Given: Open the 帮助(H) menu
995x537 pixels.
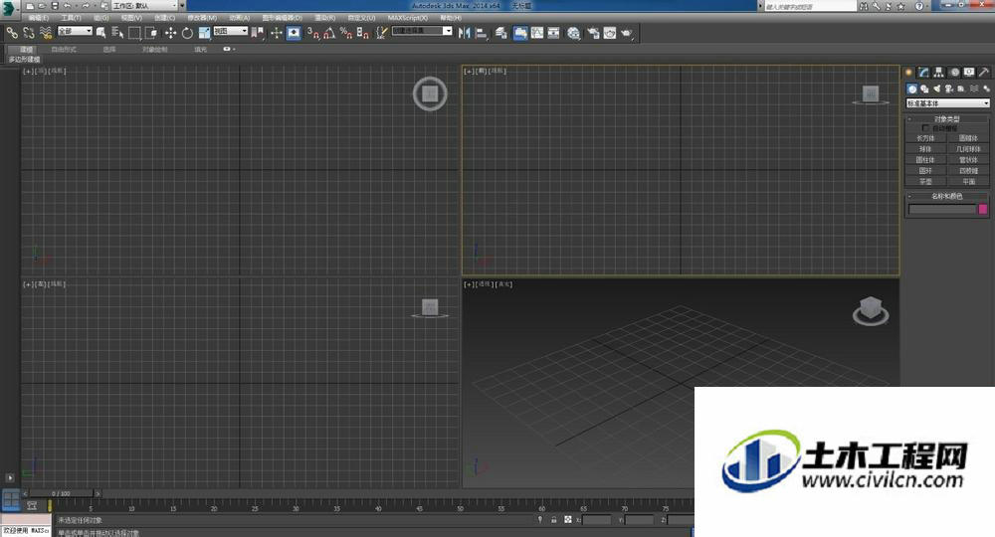Looking at the screenshot, I should (x=451, y=18).
